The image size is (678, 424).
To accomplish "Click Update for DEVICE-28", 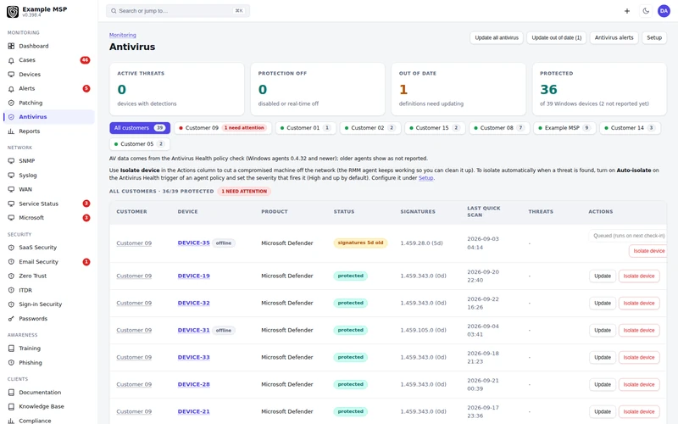I will point(603,385).
